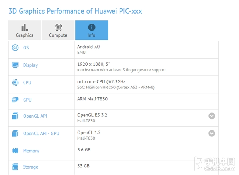Click the GPU icon
The width and height of the screenshot is (239, 175).
(x=15, y=100)
